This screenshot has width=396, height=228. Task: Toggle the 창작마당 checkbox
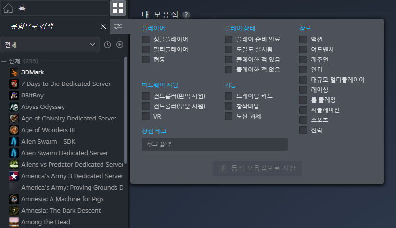coord(229,106)
